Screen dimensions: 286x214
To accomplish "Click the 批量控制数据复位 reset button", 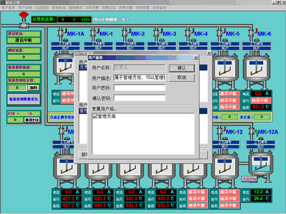I will pos(24,99).
